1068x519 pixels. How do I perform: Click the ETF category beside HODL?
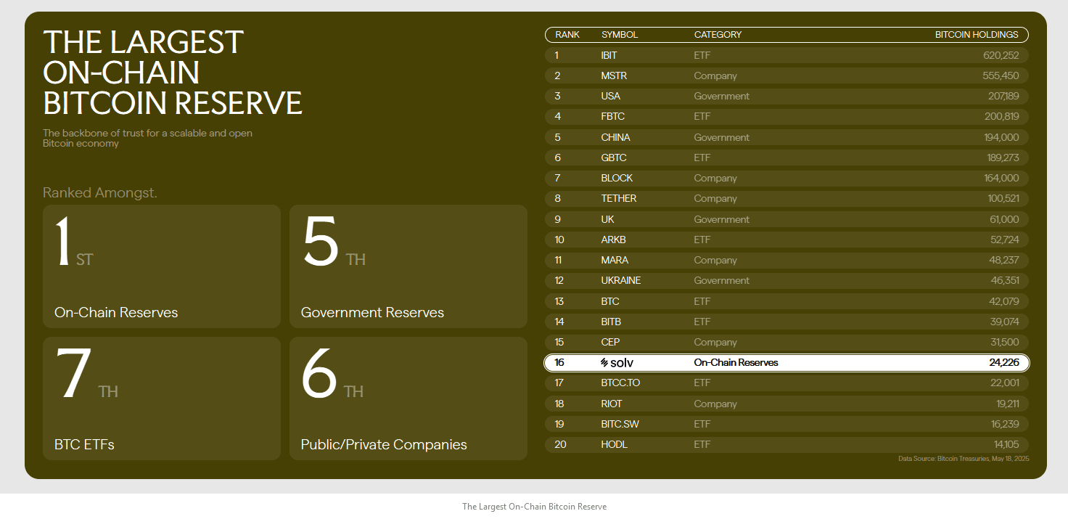[x=702, y=444]
